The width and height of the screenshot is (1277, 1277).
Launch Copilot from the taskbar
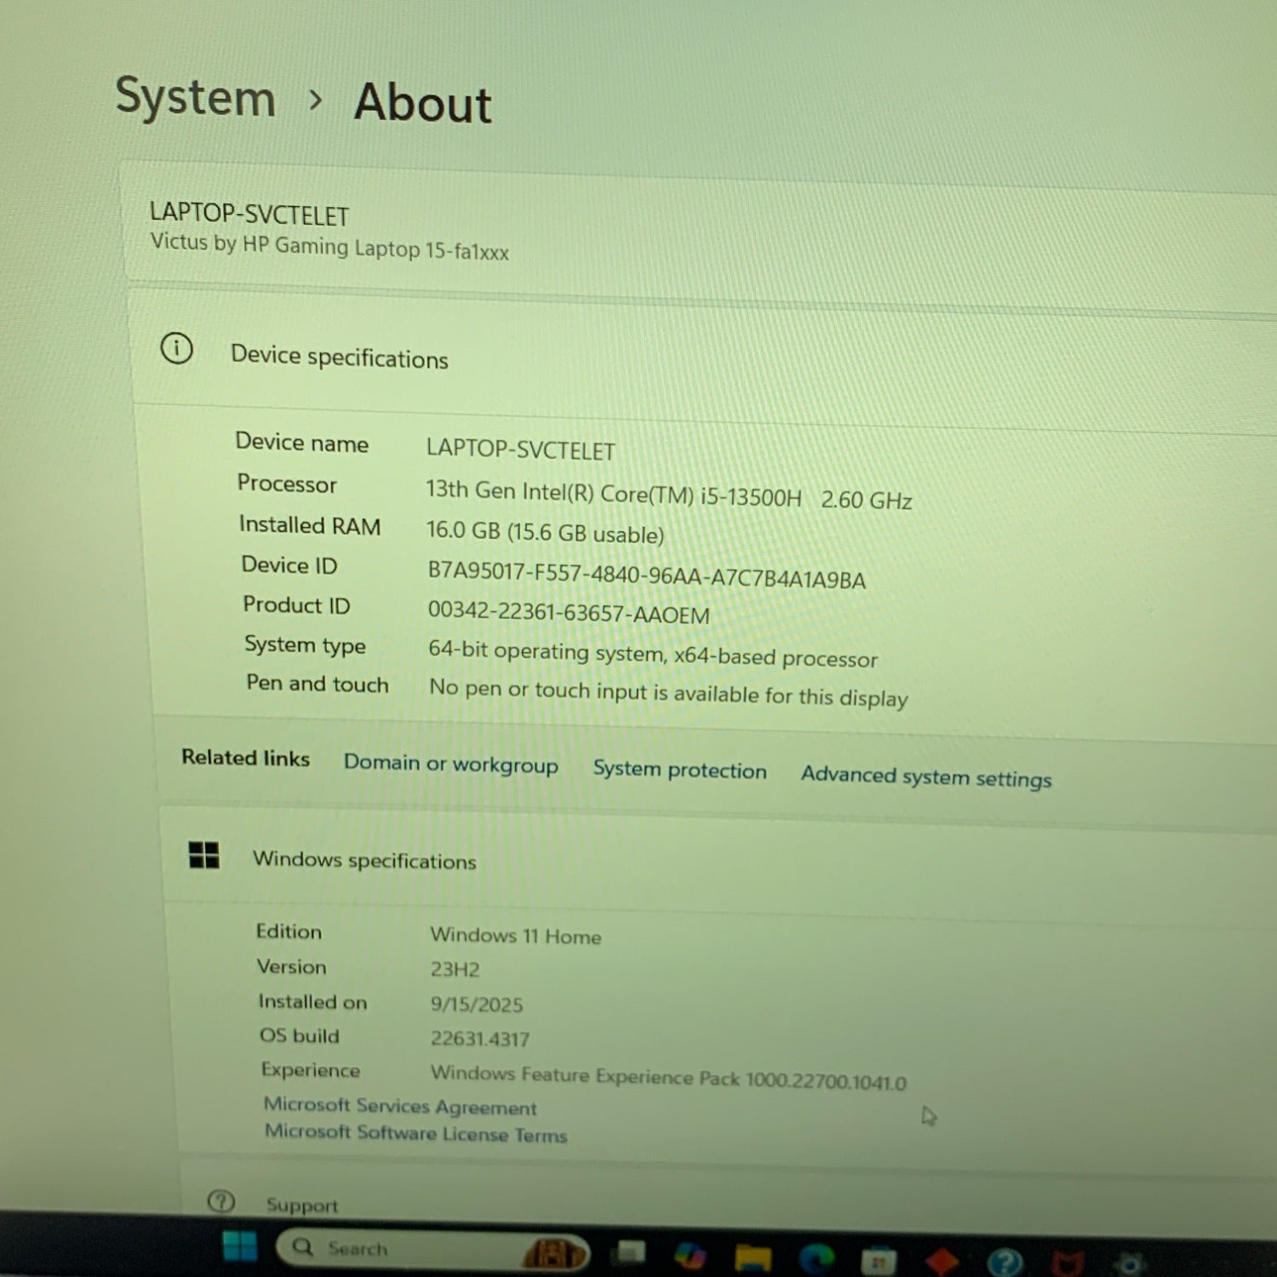pos(690,1255)
